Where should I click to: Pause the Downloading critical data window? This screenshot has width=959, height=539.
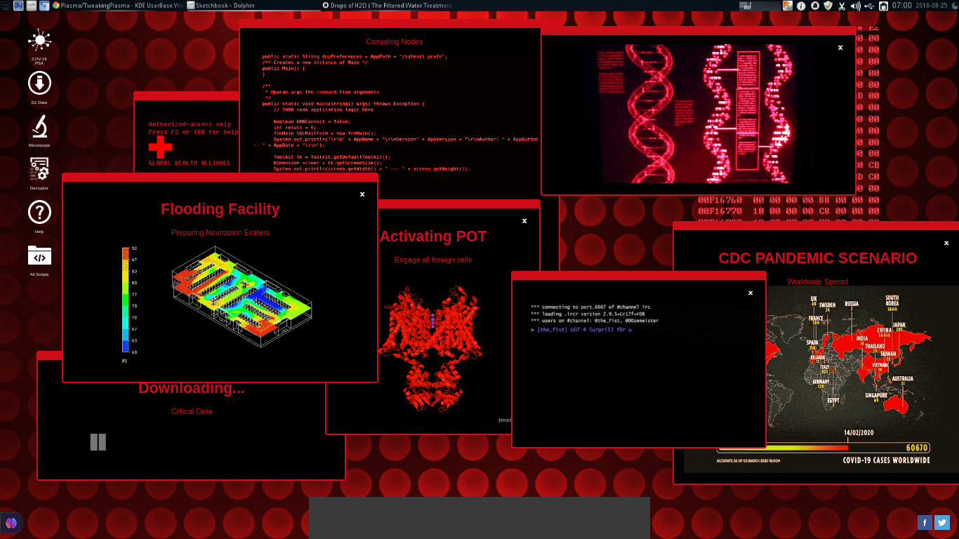pos(98,441)
